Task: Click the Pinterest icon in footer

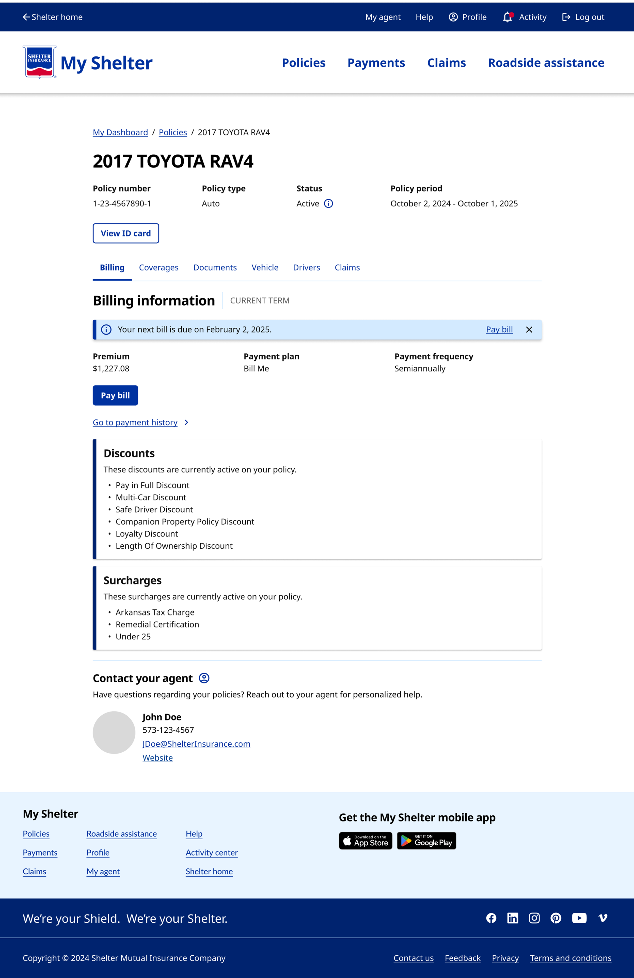Action: [x=556, y=918]
